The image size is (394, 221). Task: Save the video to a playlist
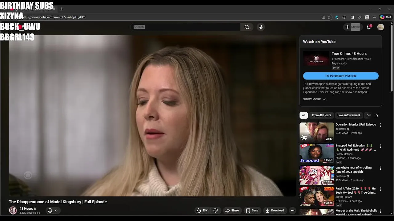pyautogui.click(x=252, y=211)
